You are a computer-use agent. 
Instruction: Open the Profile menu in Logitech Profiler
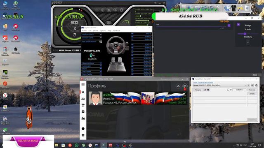coord(84,31)
